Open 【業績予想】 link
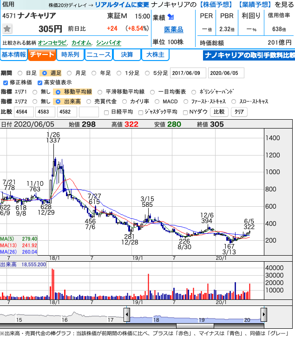 pos(255,5)
